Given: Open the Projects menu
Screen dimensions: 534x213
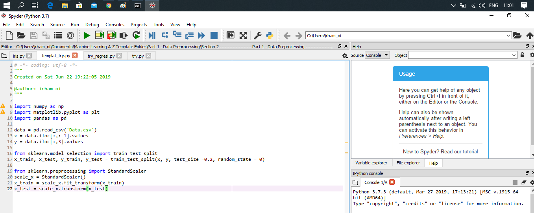Looking at the screenshot, I should [x=139, y=25].
